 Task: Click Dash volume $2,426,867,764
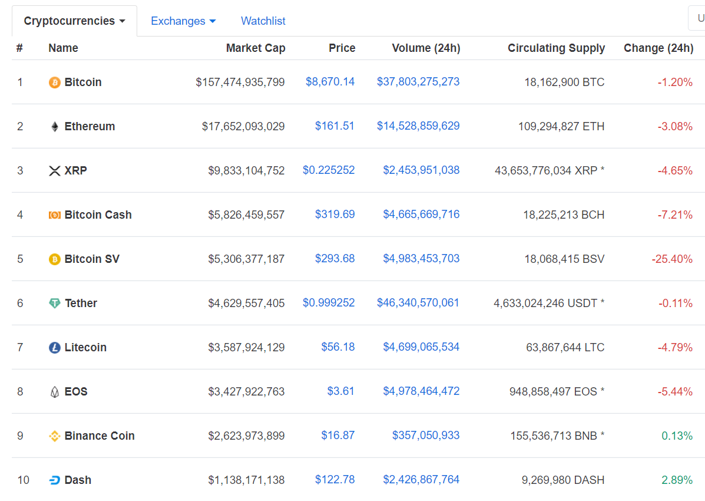pyautogui.click(x=421, y=480)
